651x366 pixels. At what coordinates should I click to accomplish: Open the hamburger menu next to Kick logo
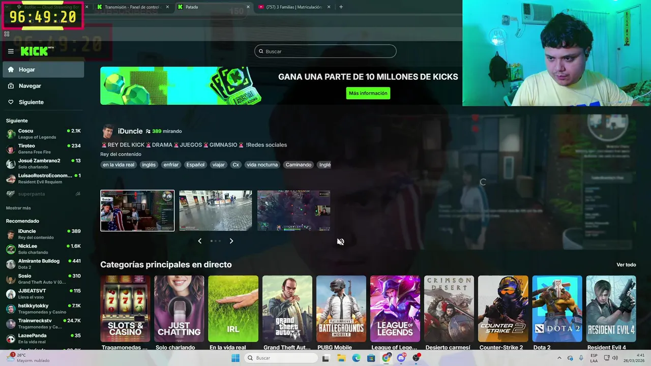coord(11,51)
